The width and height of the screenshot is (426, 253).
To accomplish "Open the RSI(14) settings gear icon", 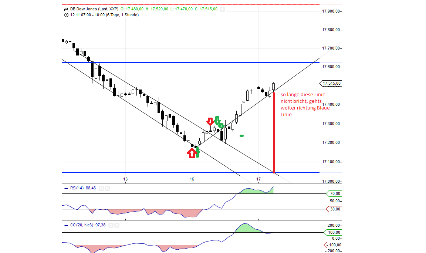I will tap(101, 188).
